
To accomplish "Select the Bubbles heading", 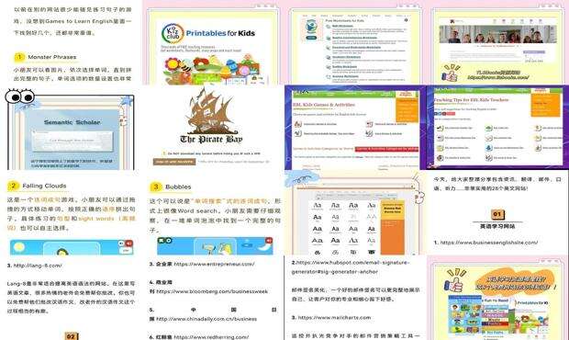I will tap(178, 187).
